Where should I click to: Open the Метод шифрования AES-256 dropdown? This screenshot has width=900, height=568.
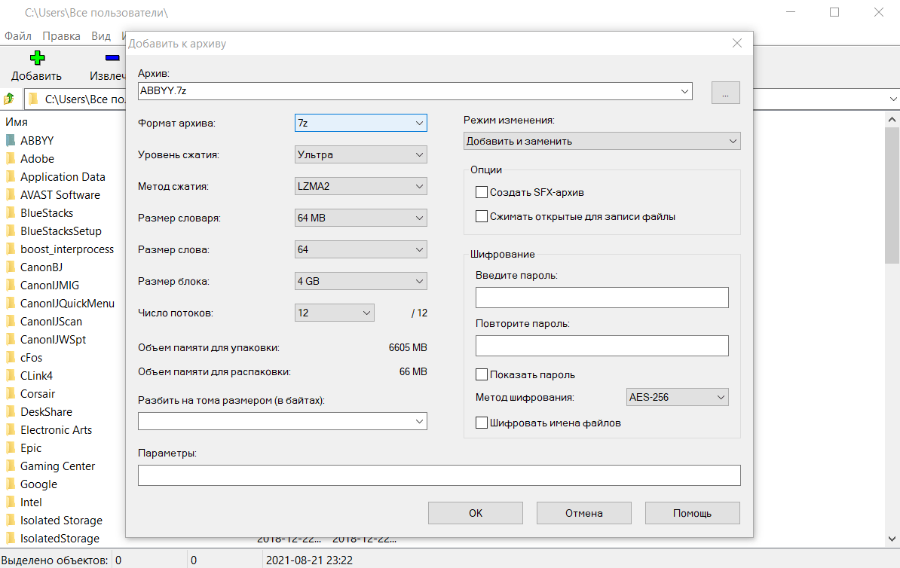(x=677, y=397)
